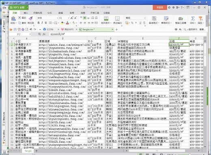
Task: Toggle underline formatting
Action: [46, 23]
